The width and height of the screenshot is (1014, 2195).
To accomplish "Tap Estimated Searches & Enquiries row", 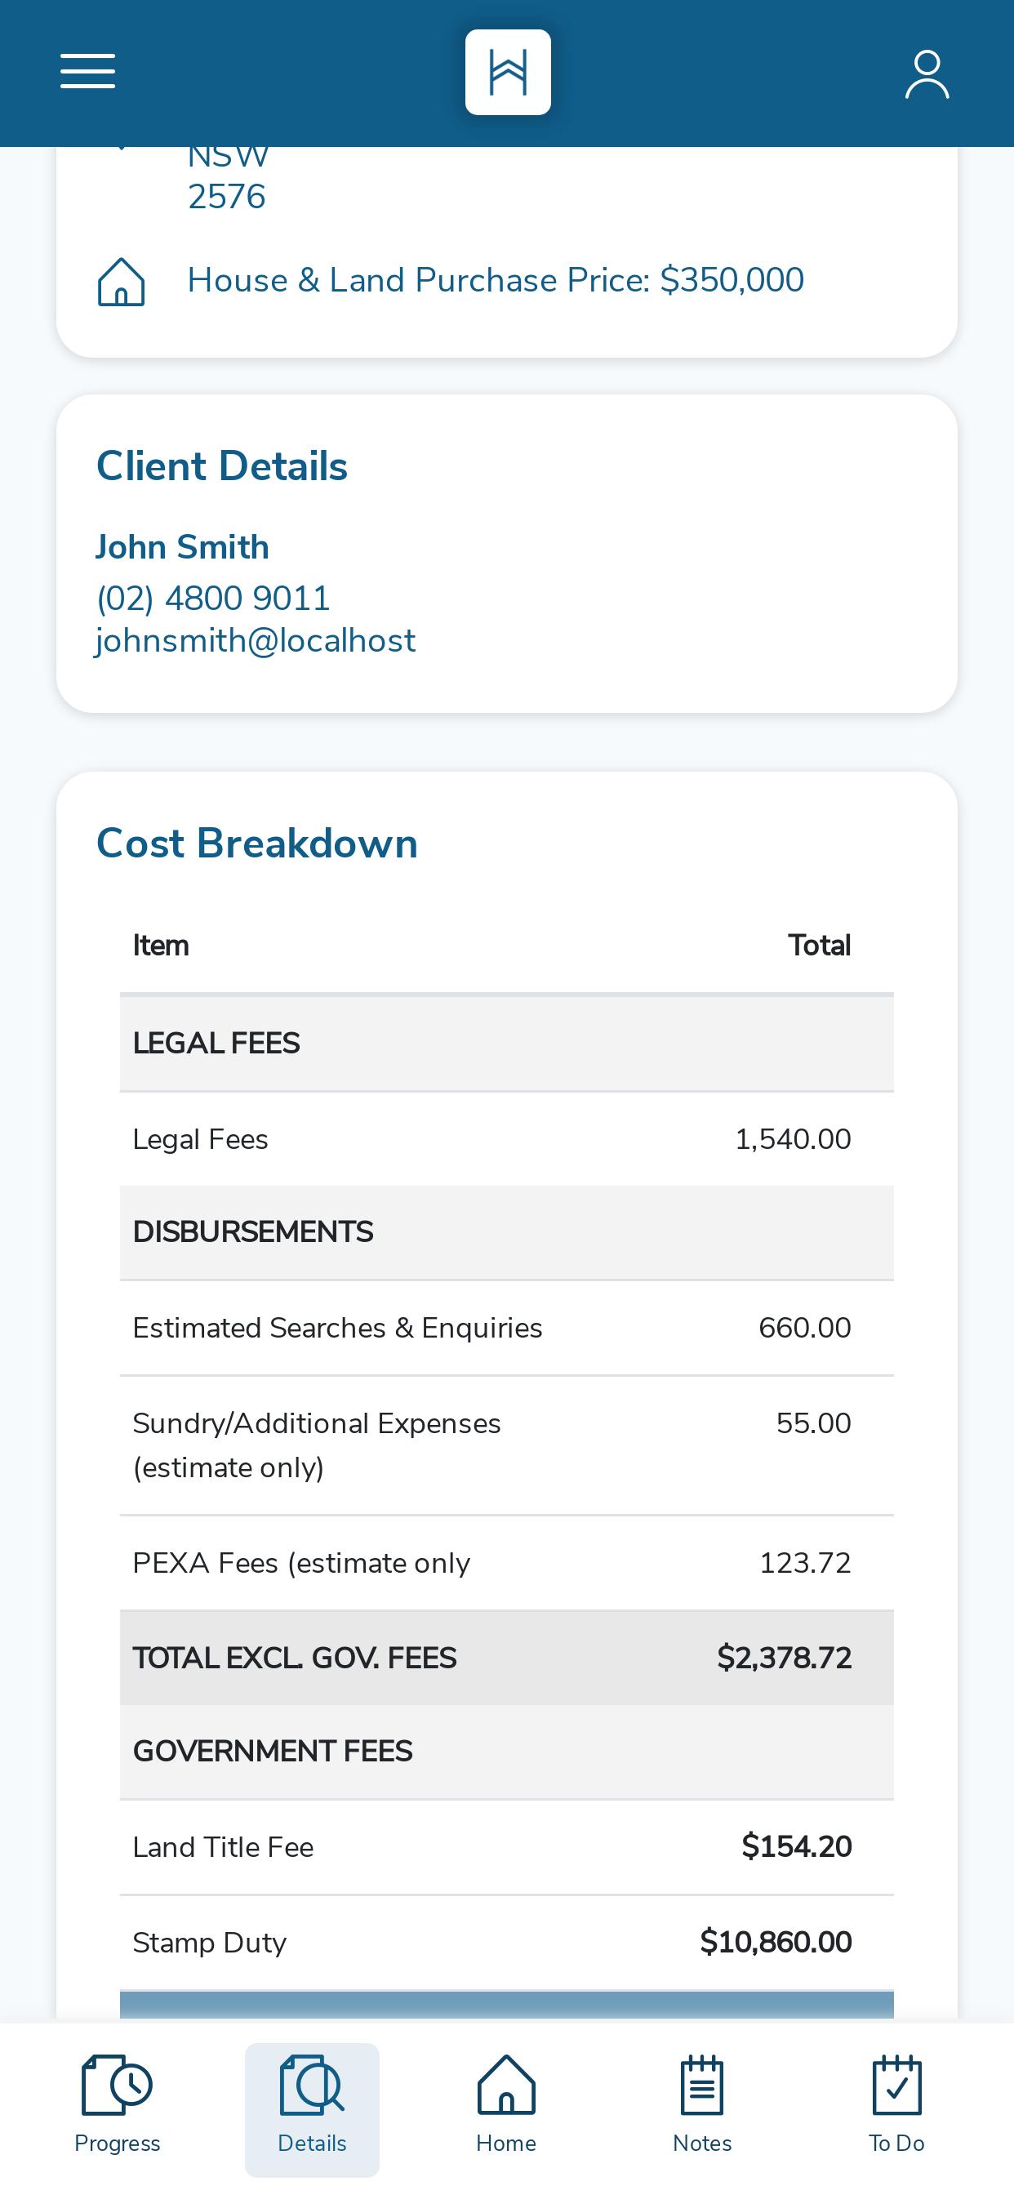I will (507, 1328).
